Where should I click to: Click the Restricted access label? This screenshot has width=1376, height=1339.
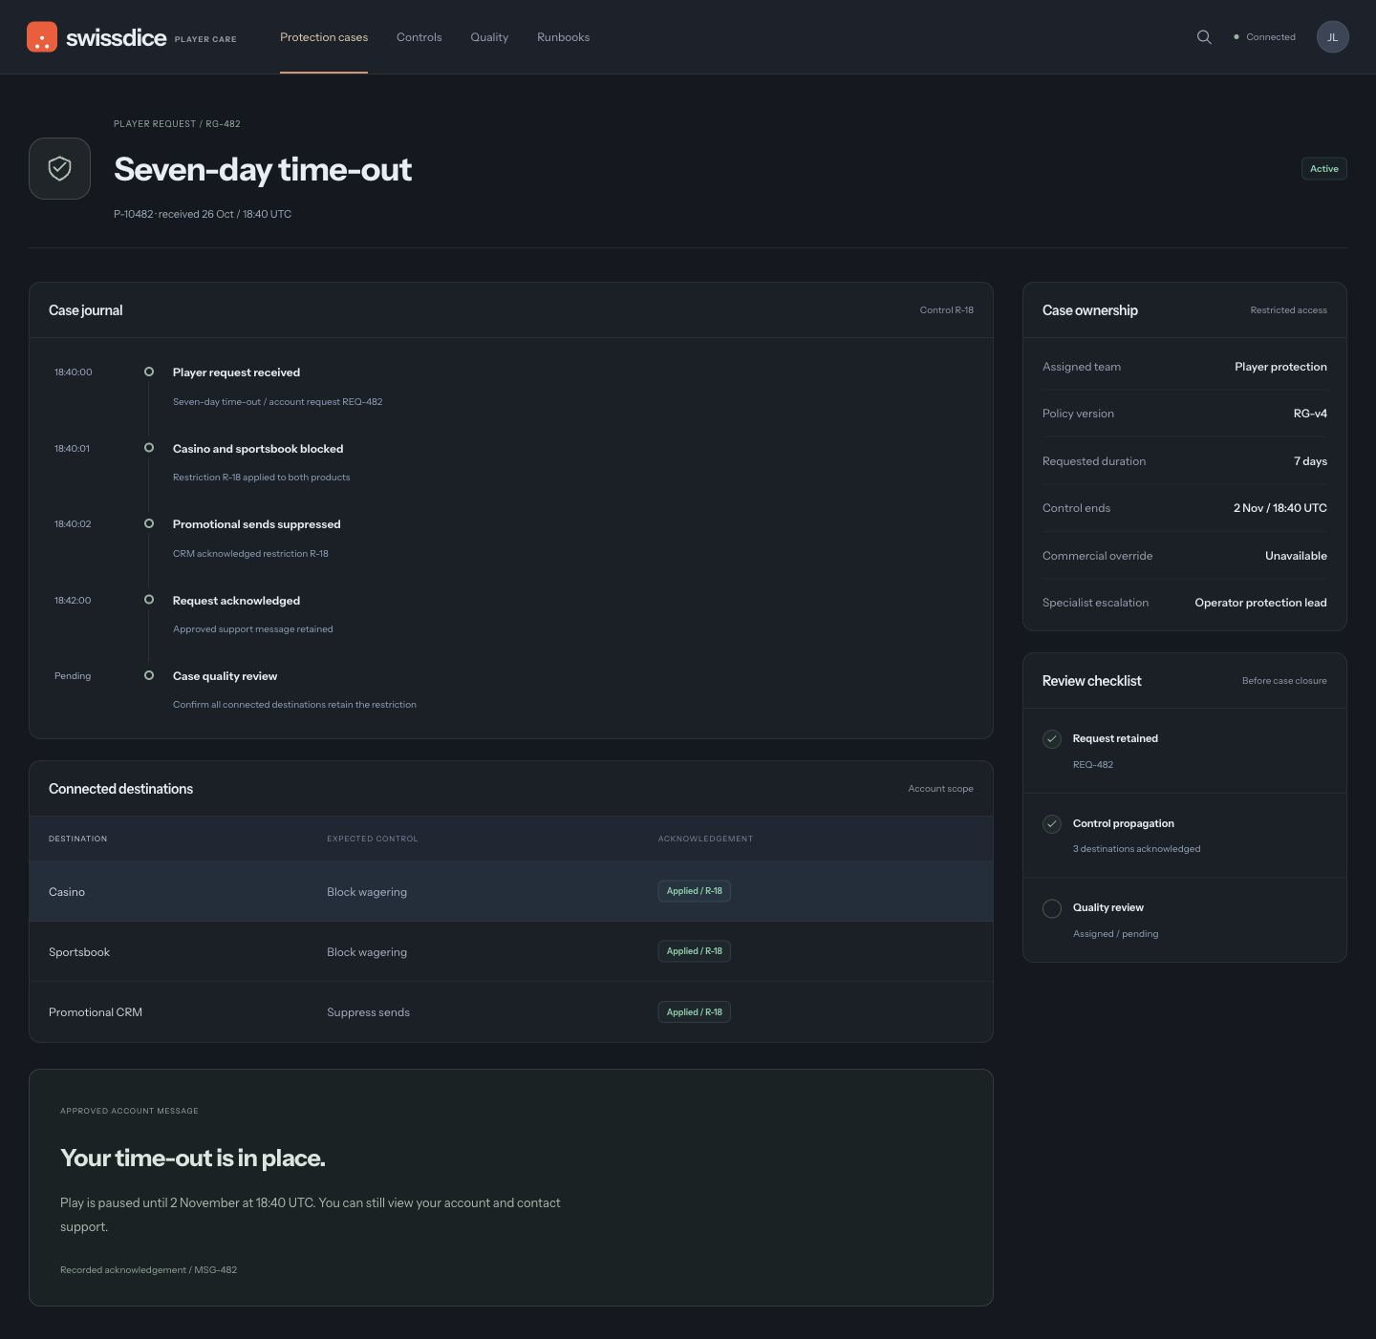coord(1288,310)
